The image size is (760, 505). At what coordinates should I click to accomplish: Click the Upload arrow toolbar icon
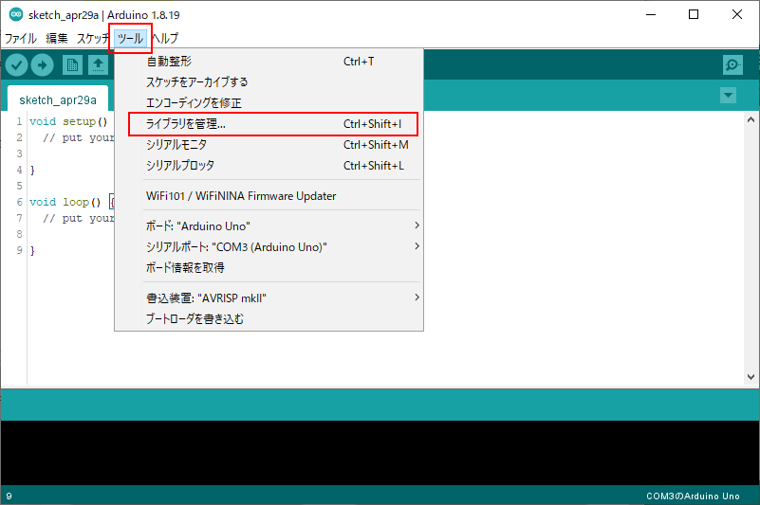click(43, 64)
